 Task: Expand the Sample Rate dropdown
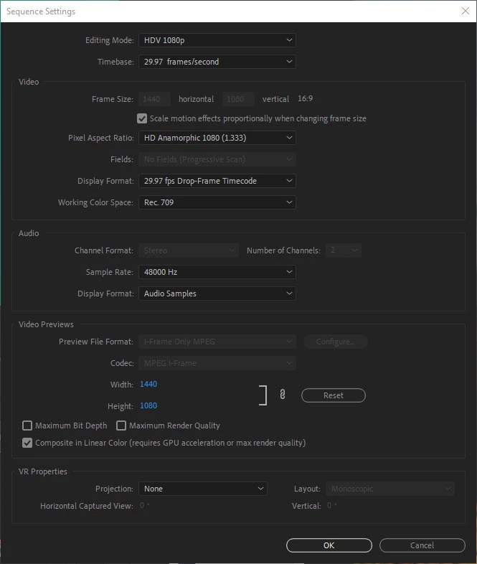217,272
